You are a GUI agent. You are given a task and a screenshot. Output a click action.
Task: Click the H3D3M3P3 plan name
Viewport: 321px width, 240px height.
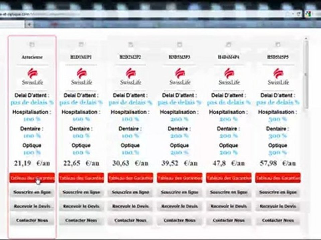click(x=179, y=57)
